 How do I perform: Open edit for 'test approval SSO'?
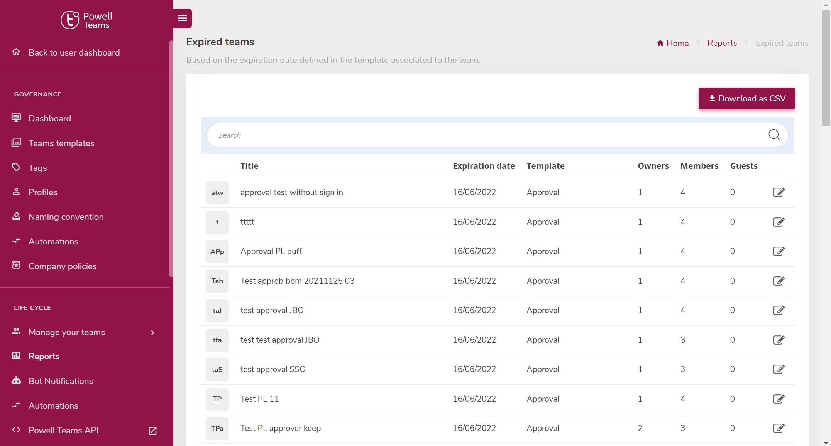point(779,369)
